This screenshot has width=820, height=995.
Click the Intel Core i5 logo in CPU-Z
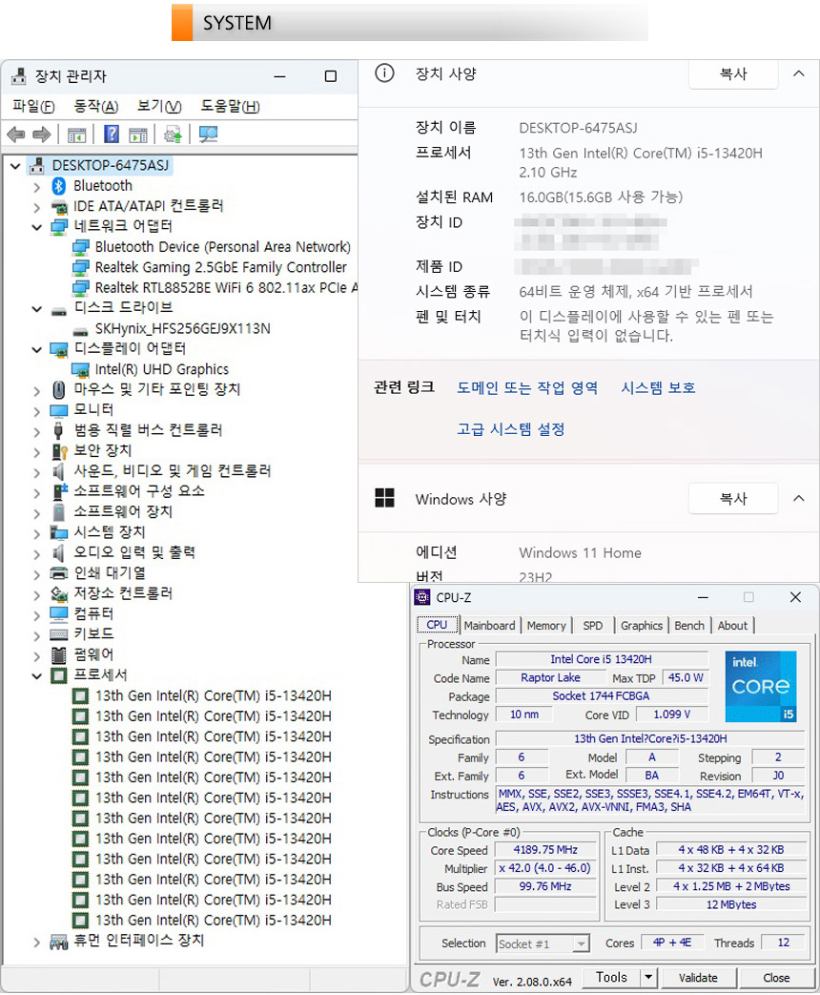pyautogui.click(x=760, y=687)
